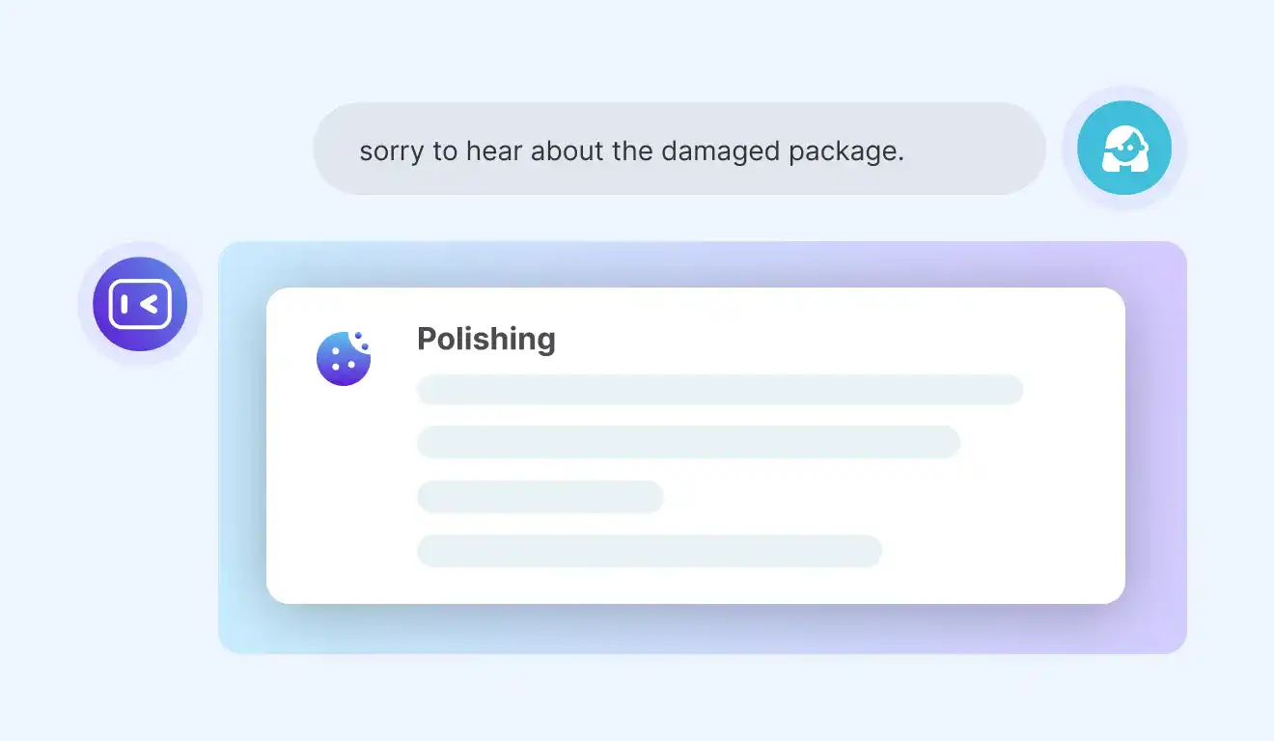Click the Polishing heading text
This screenshot has height=741, width=1274.
click(x=486, y=339)
